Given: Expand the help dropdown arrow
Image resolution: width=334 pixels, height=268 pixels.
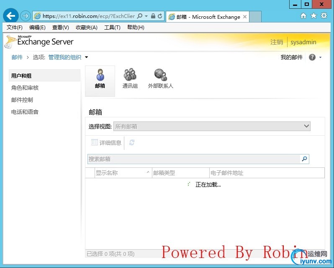Looking at the screenshot, I should [x=320, y=57].
